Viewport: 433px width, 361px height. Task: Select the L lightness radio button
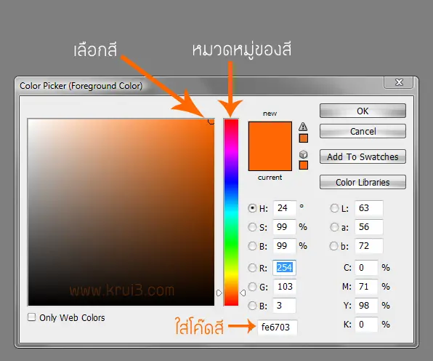334,208
